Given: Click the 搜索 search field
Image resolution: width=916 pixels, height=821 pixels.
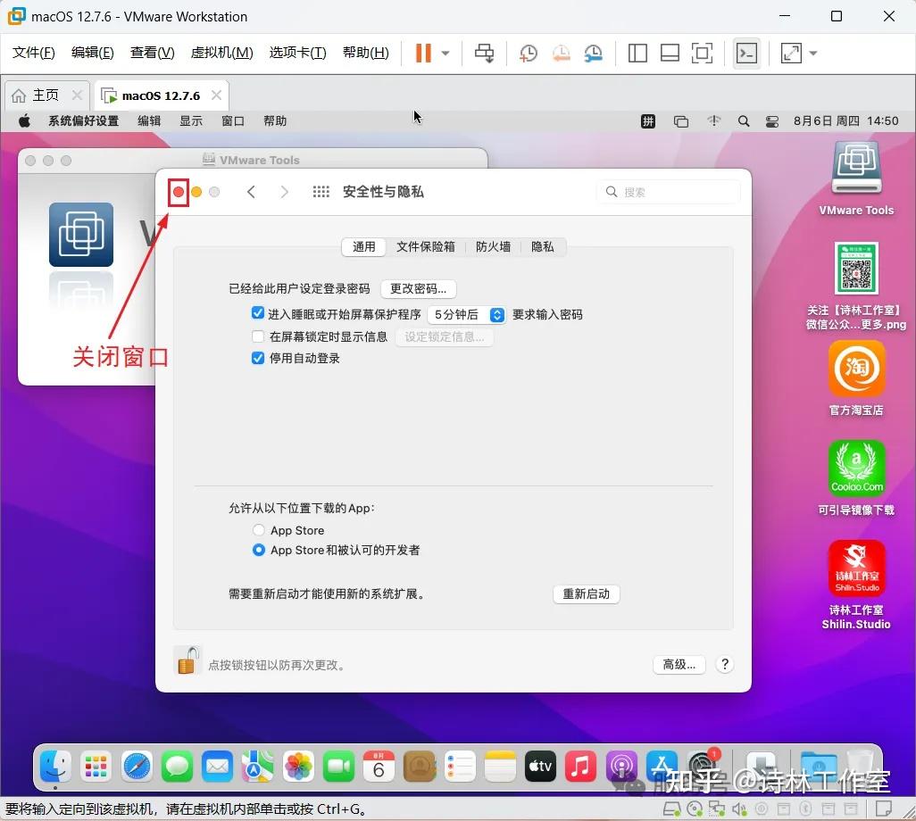Looking at the screenshot, I should point(668,192).
